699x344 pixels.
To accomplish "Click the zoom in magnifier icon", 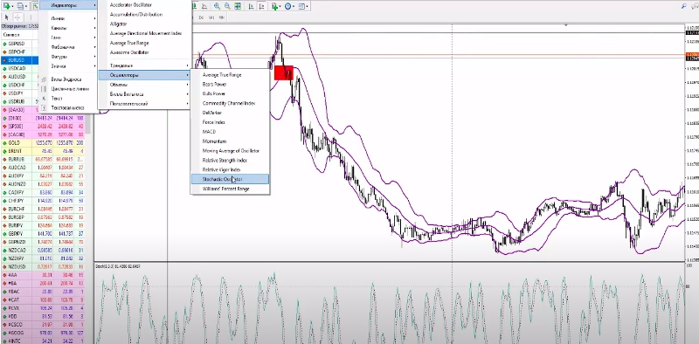I will click(217, 6).
